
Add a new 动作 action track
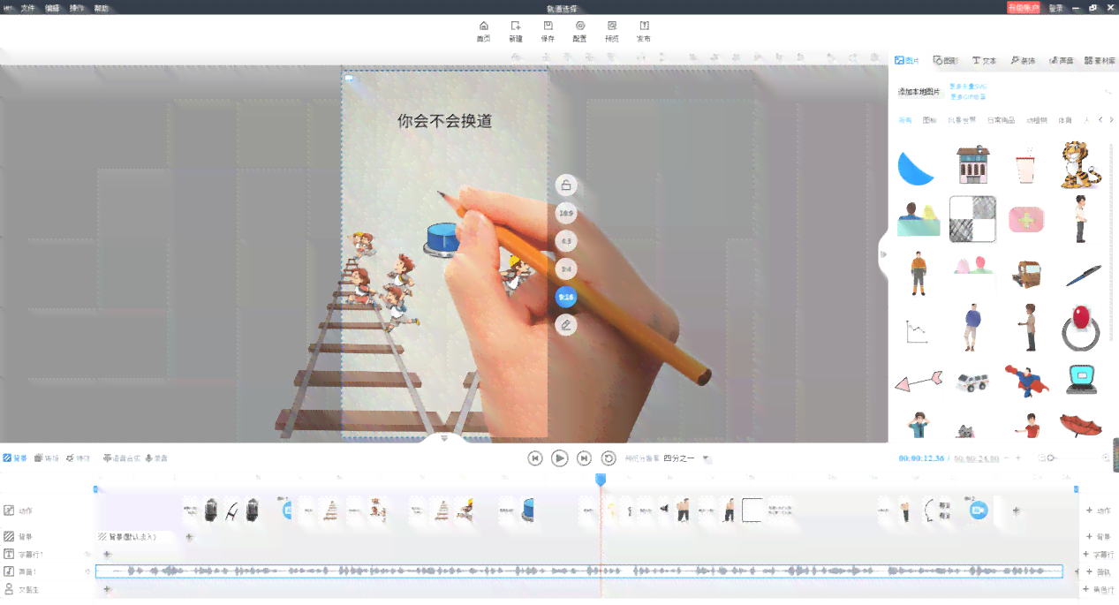point(1099,510)
